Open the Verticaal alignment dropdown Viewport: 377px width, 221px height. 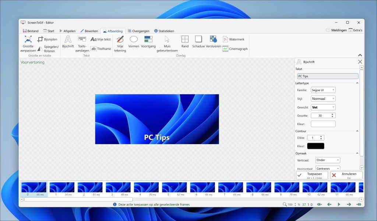327,160
